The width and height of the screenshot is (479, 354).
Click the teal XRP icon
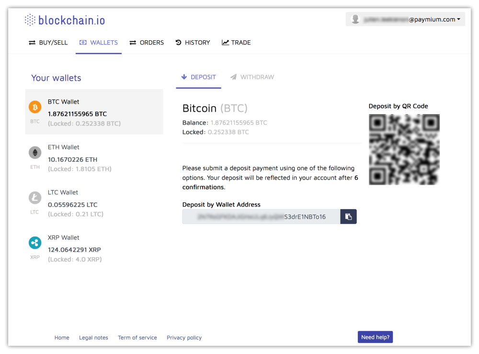click(35, 243)
